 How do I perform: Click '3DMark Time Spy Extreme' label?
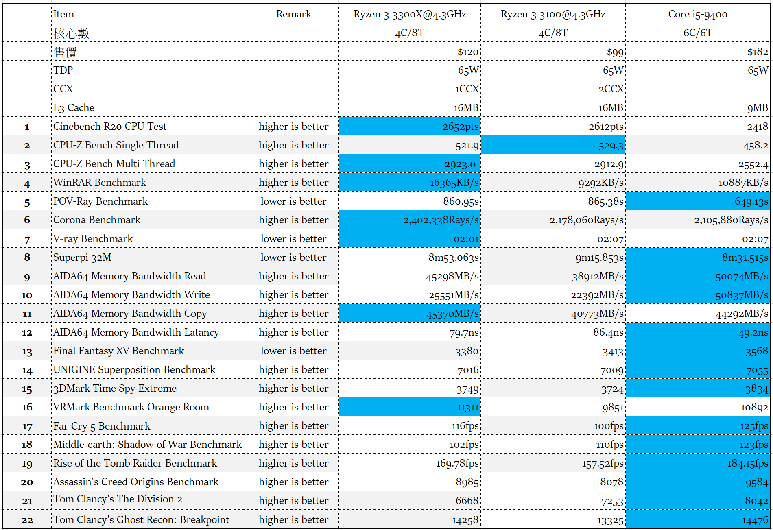(150, 388)
